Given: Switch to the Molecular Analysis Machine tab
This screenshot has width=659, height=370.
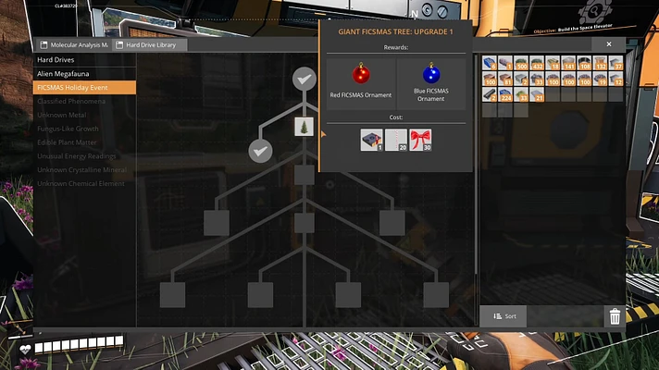Looking at the screenshot, I should (74, 44).
